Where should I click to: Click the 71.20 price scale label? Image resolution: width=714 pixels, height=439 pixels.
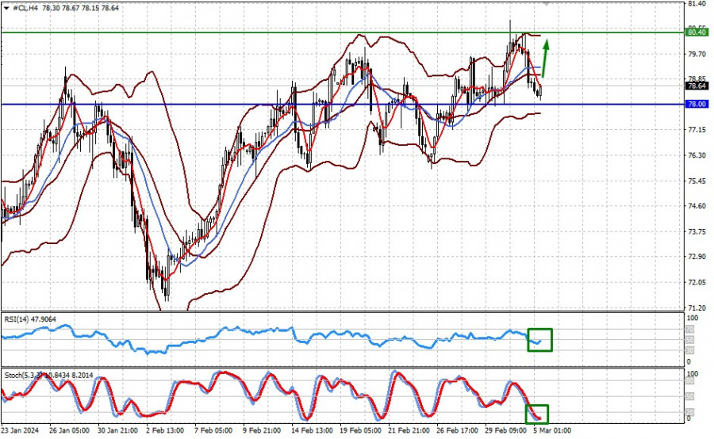[x=697, y=308]
